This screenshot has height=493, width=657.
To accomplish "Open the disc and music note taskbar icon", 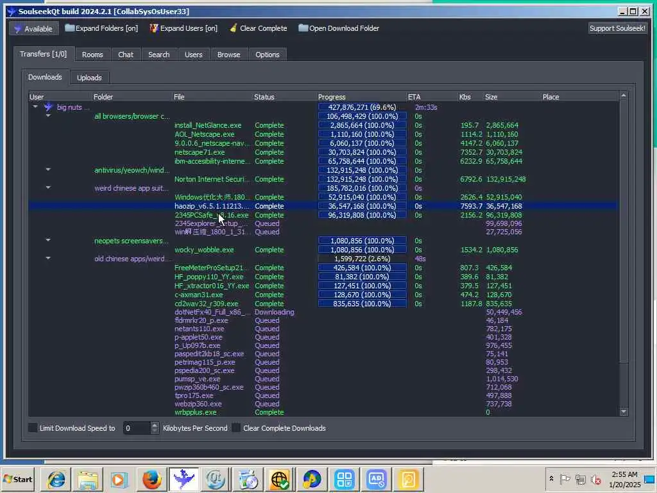I will (248, 479).
